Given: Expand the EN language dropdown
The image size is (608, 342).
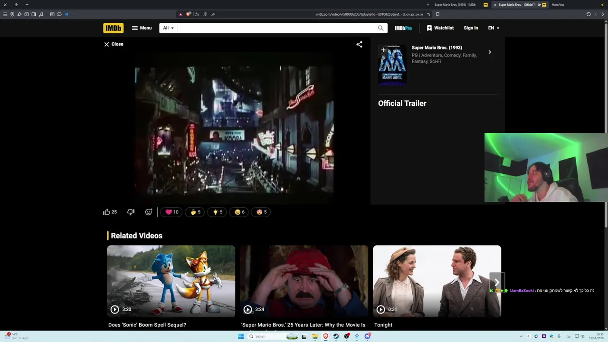Looking at the screenshot, I should (x=494, y=28).
